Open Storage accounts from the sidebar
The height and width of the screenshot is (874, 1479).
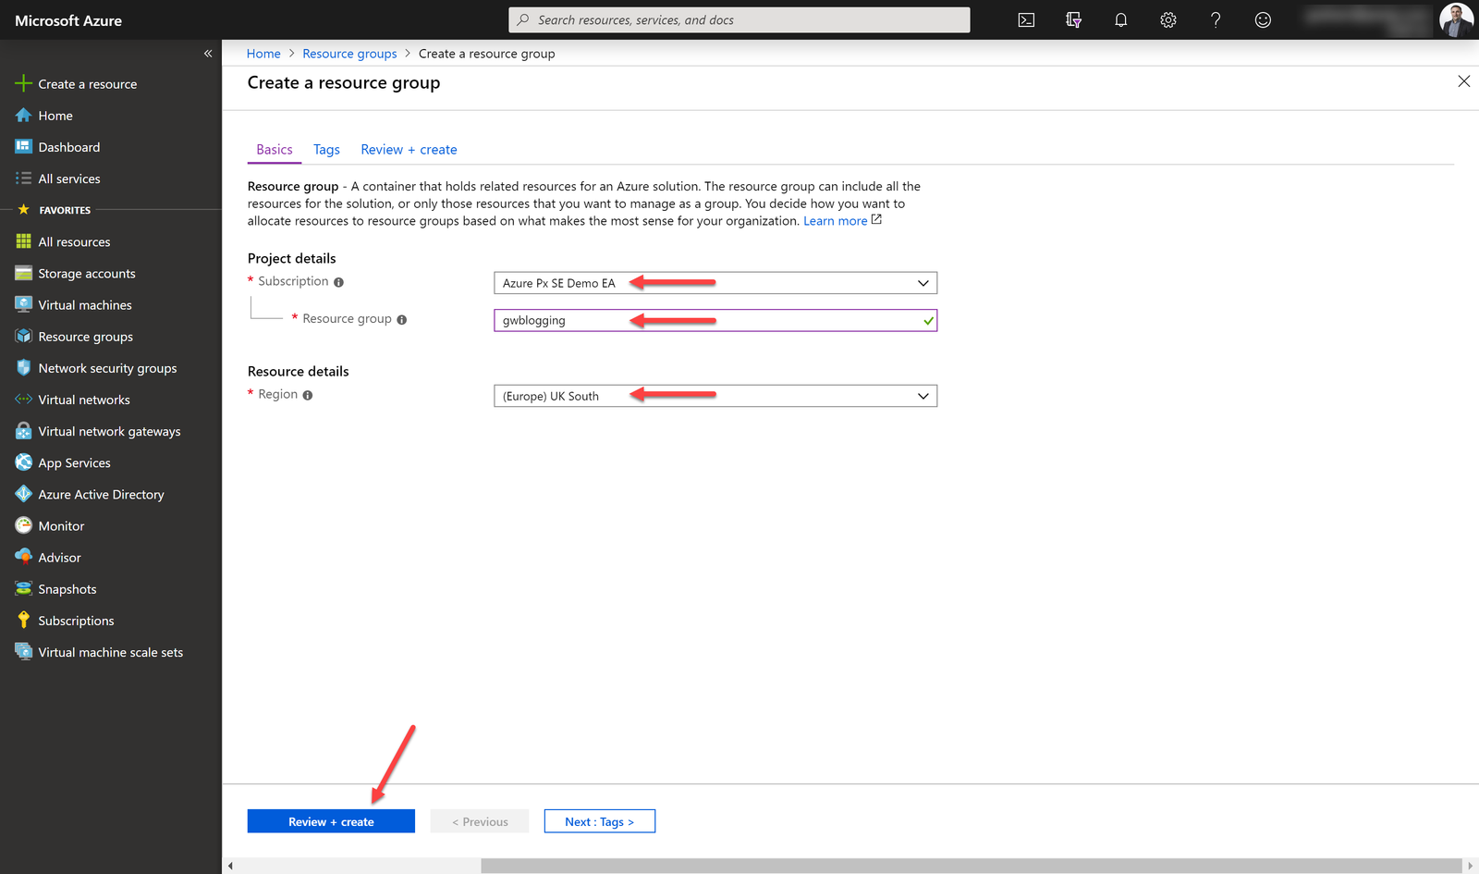tap(86, 273)
